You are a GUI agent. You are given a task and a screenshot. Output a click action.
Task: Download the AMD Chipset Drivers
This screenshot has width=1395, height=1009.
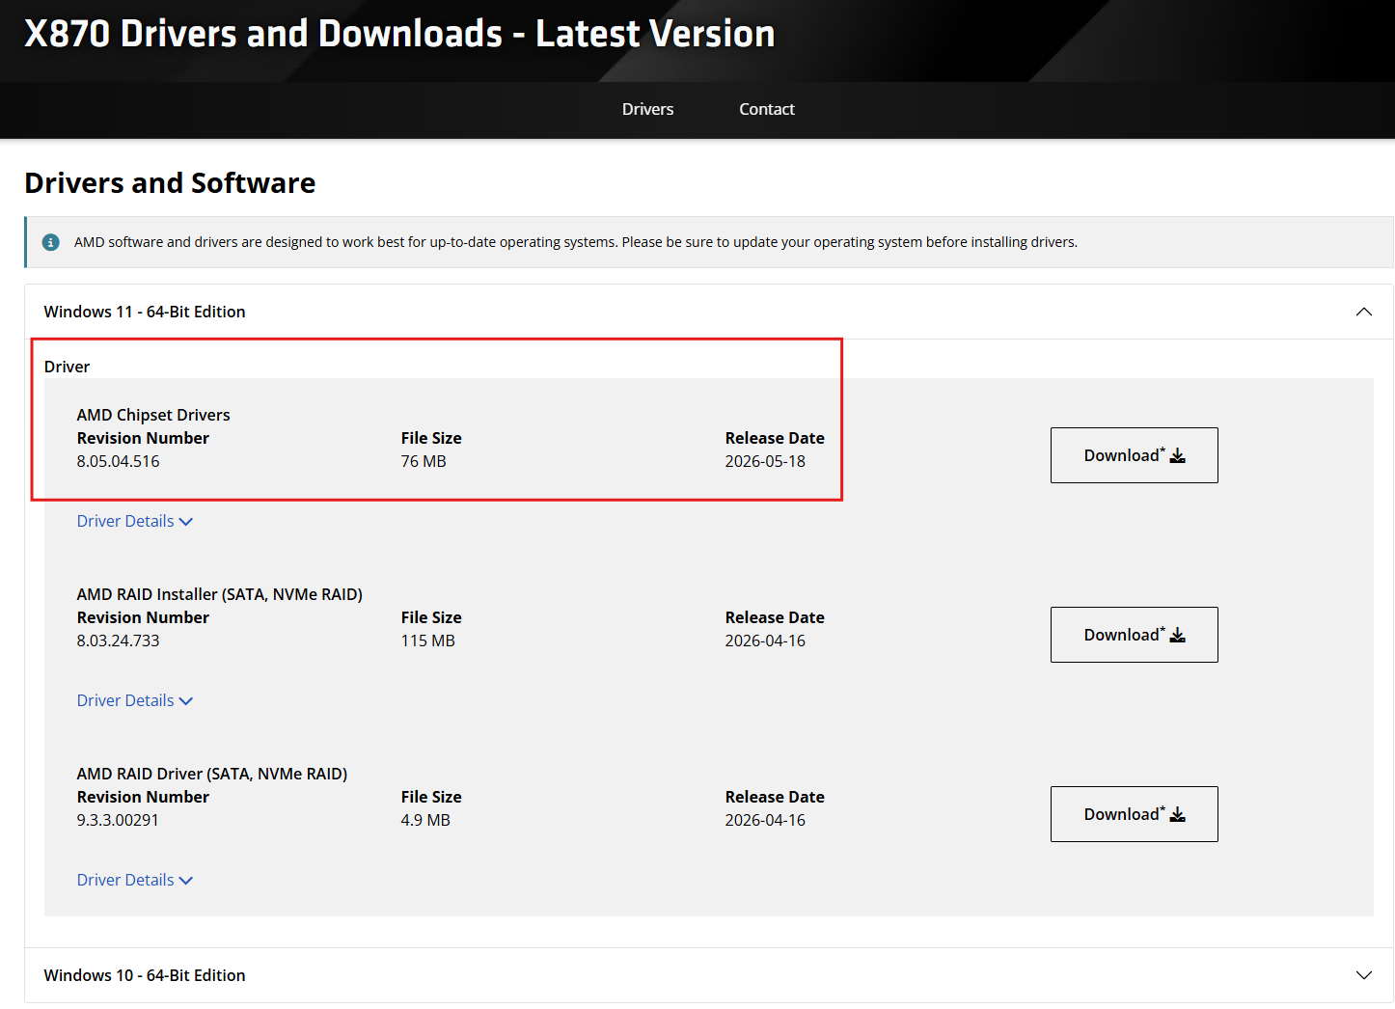click(x=1135, y=455)
